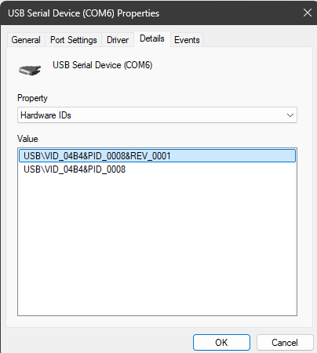Open the Hardware IDs combo box
The height and width of the screenshot is (353, 317).
[157, 115]
